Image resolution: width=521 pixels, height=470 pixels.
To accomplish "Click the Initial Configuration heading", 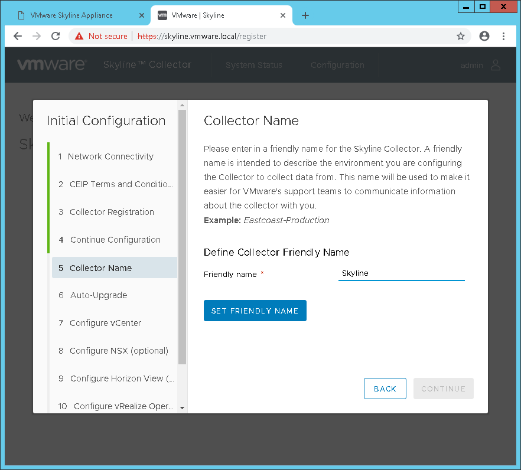I will [106, 121].
